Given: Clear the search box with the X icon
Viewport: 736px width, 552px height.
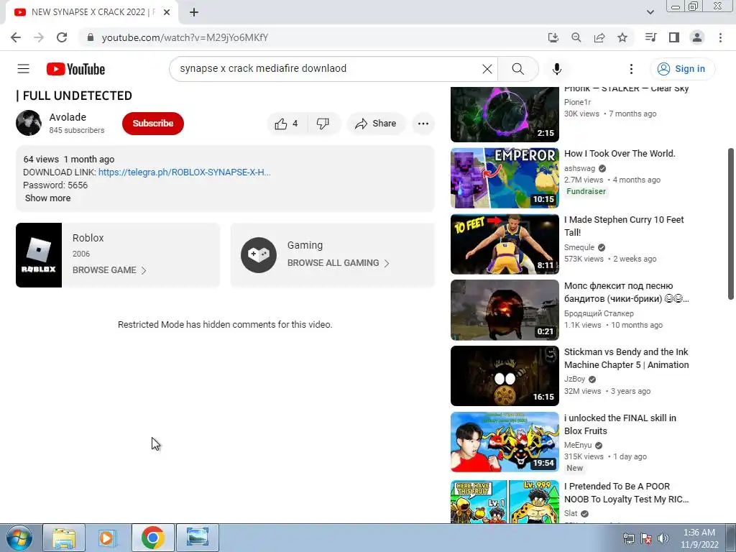Looking at the screenshot, I should click(x=487, y=69).
